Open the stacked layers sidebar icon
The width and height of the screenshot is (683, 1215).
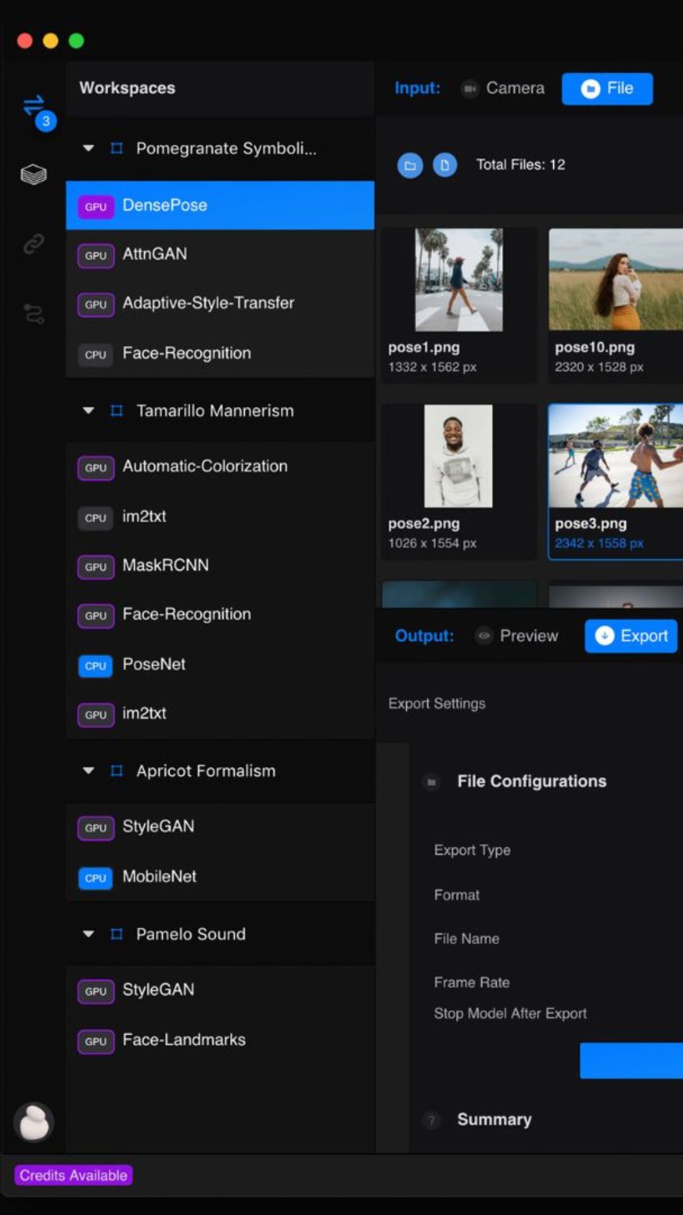click(x=34, y=174)
